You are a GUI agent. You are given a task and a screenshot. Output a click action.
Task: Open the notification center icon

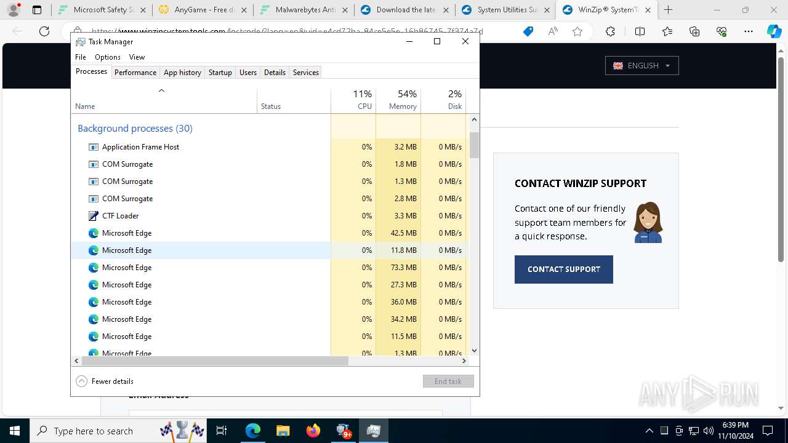pyautogui.click(x=768, y=431)
